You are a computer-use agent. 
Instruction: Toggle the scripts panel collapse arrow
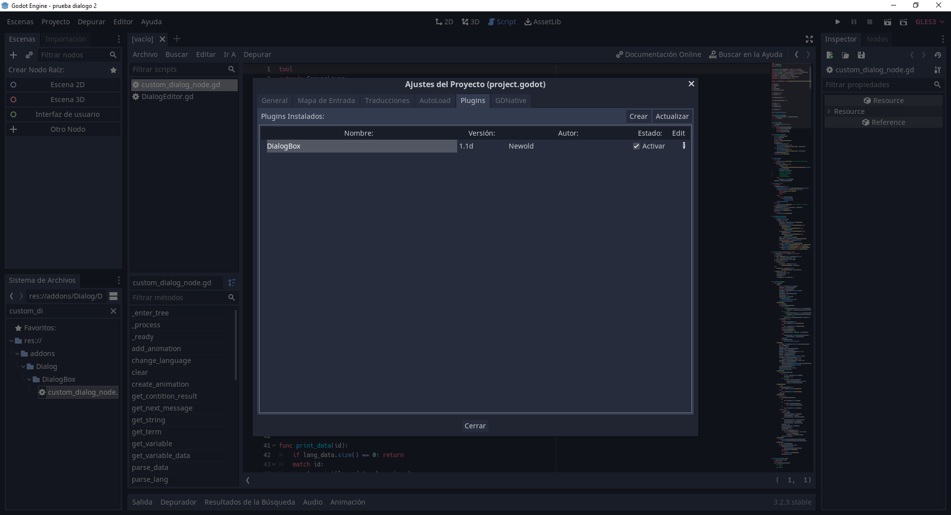tap(248, 480)
